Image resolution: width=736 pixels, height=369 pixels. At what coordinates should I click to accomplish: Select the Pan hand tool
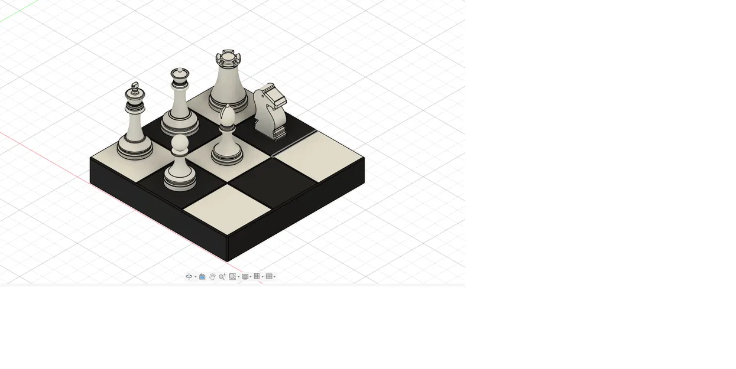pos(212,276)
